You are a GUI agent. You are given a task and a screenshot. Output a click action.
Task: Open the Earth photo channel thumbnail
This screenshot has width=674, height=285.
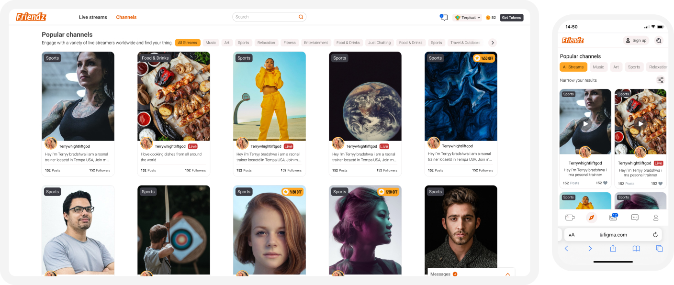[365, 96]
